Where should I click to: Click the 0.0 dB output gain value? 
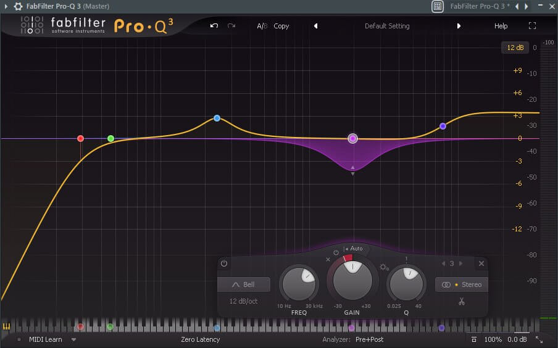[x=517, y=339]
